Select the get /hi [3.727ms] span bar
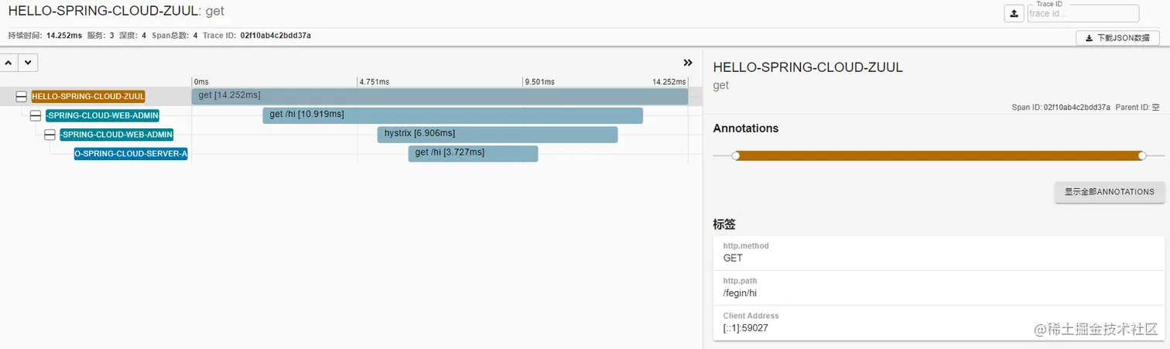 click(473, 153)
